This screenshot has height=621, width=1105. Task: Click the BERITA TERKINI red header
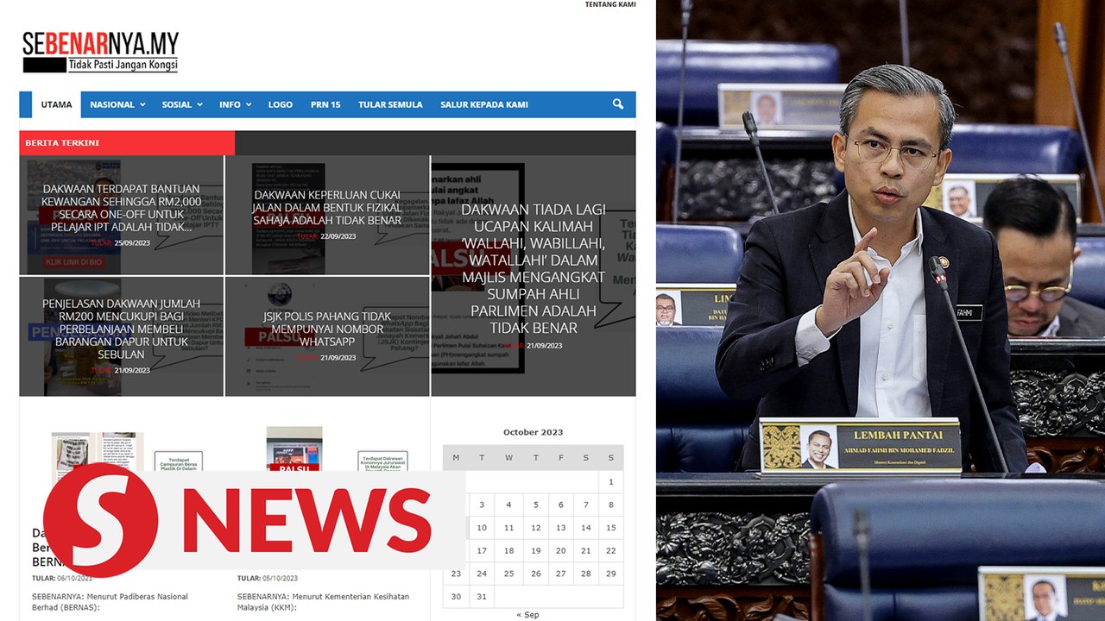point(127,143)
